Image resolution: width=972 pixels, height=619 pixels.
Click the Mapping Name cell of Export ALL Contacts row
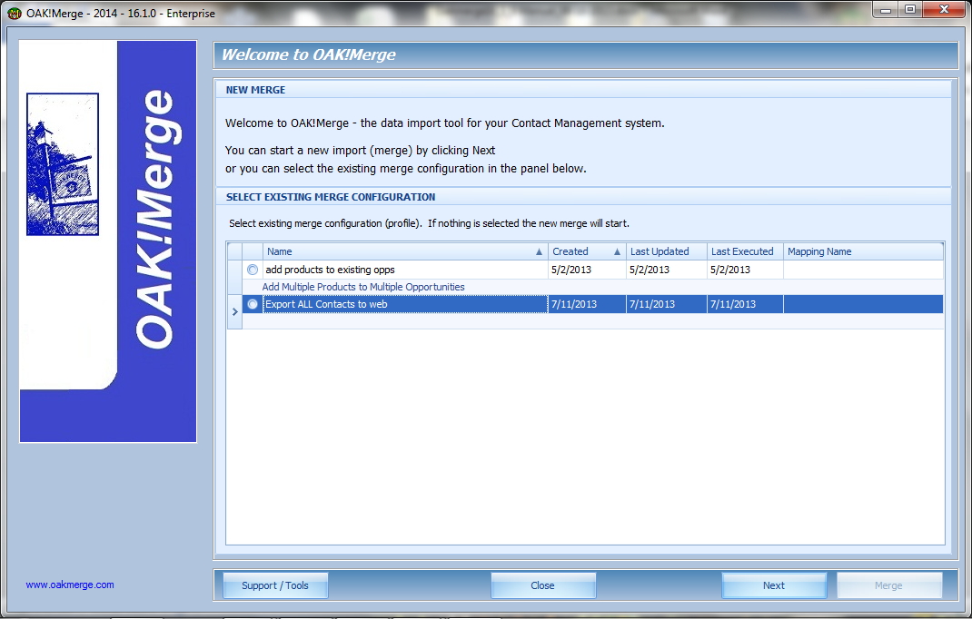tap(863, 304)
